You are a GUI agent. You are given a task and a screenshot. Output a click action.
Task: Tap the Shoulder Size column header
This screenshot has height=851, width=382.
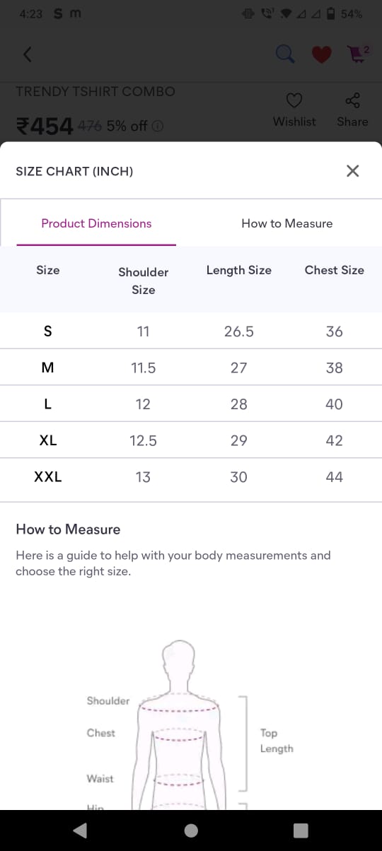(x=143, y=281)
